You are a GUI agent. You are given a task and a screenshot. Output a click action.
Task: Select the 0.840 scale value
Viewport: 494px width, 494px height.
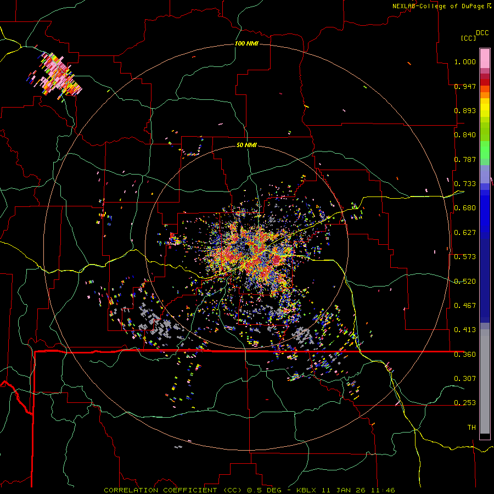[x=465, y=135]
